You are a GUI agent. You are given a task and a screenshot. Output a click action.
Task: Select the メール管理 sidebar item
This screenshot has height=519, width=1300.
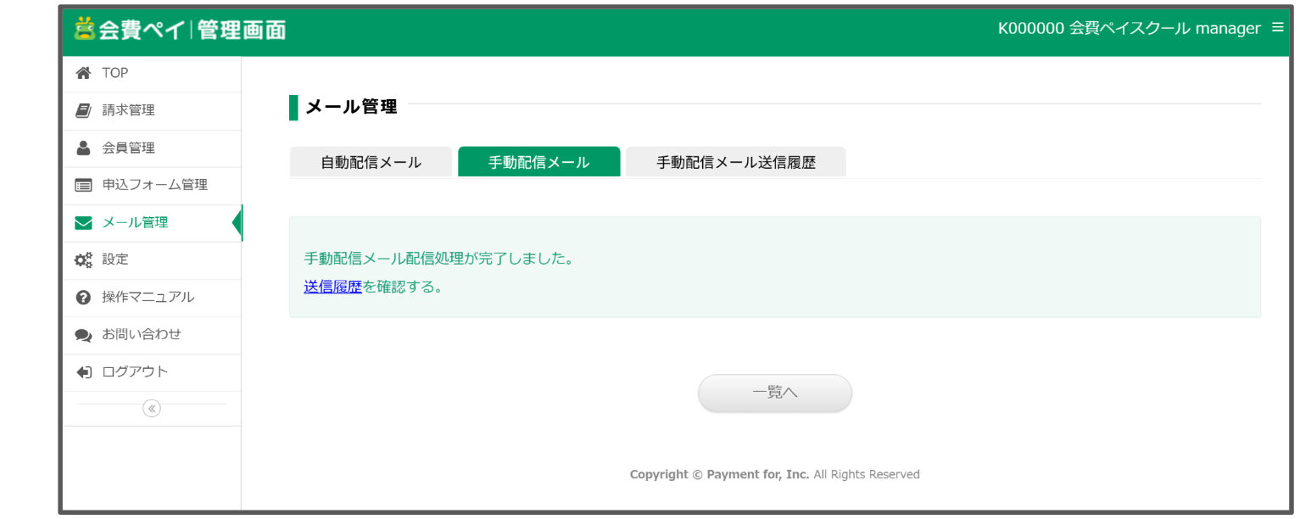(152, 223)
